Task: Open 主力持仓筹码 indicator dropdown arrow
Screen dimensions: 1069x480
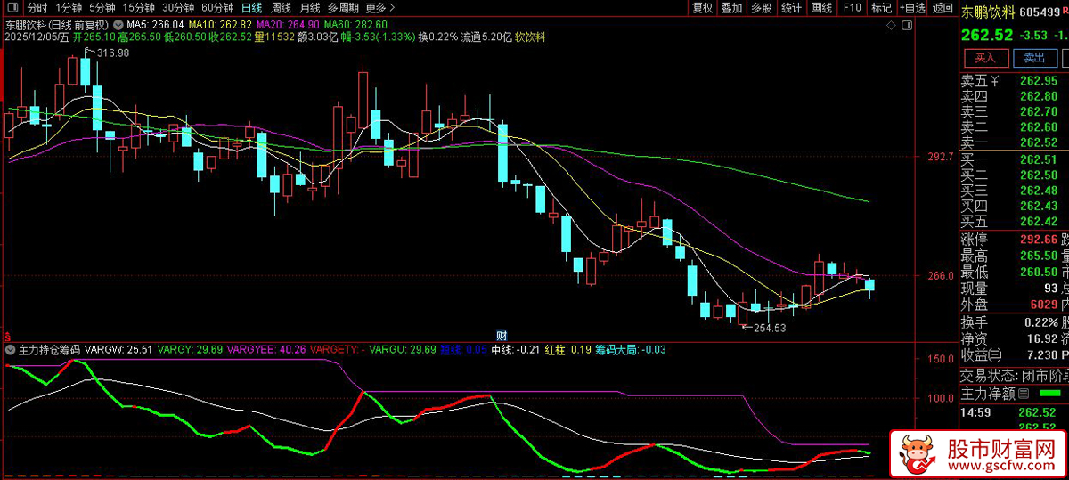Action: (10, 350)
